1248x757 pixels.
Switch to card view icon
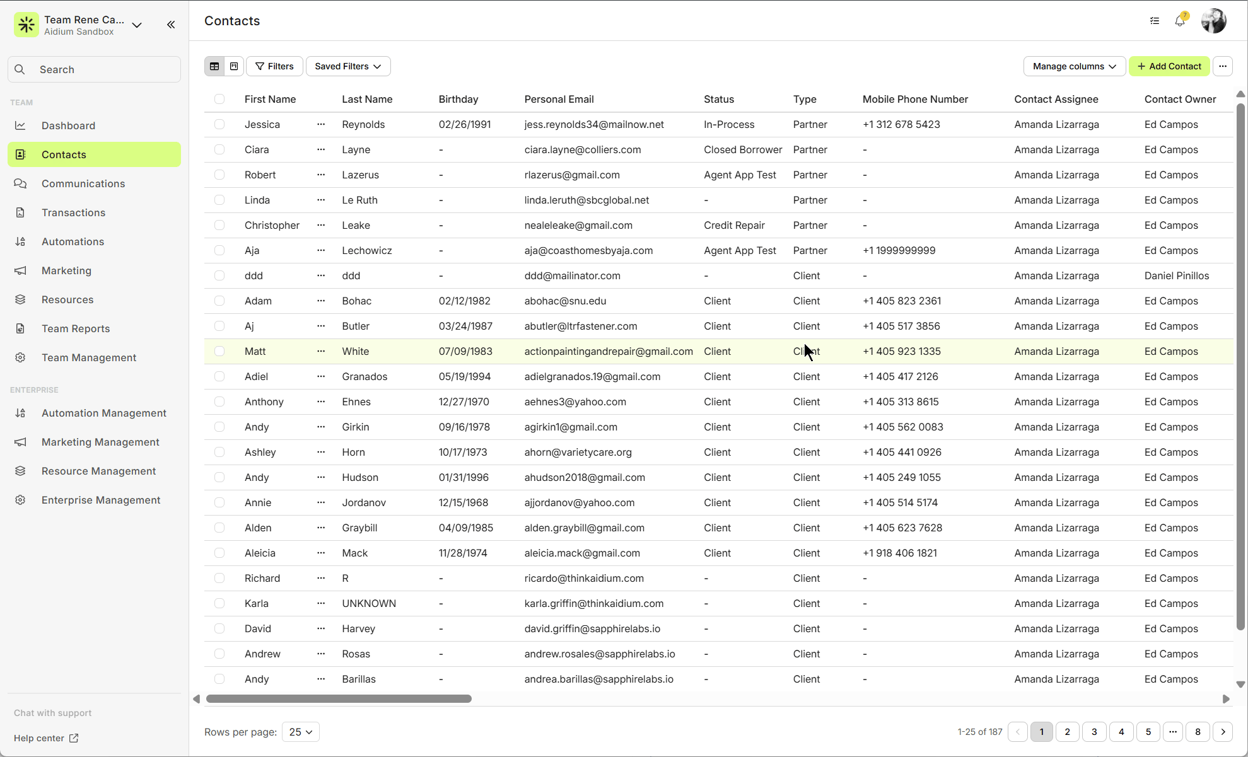[x=234, y=66]
